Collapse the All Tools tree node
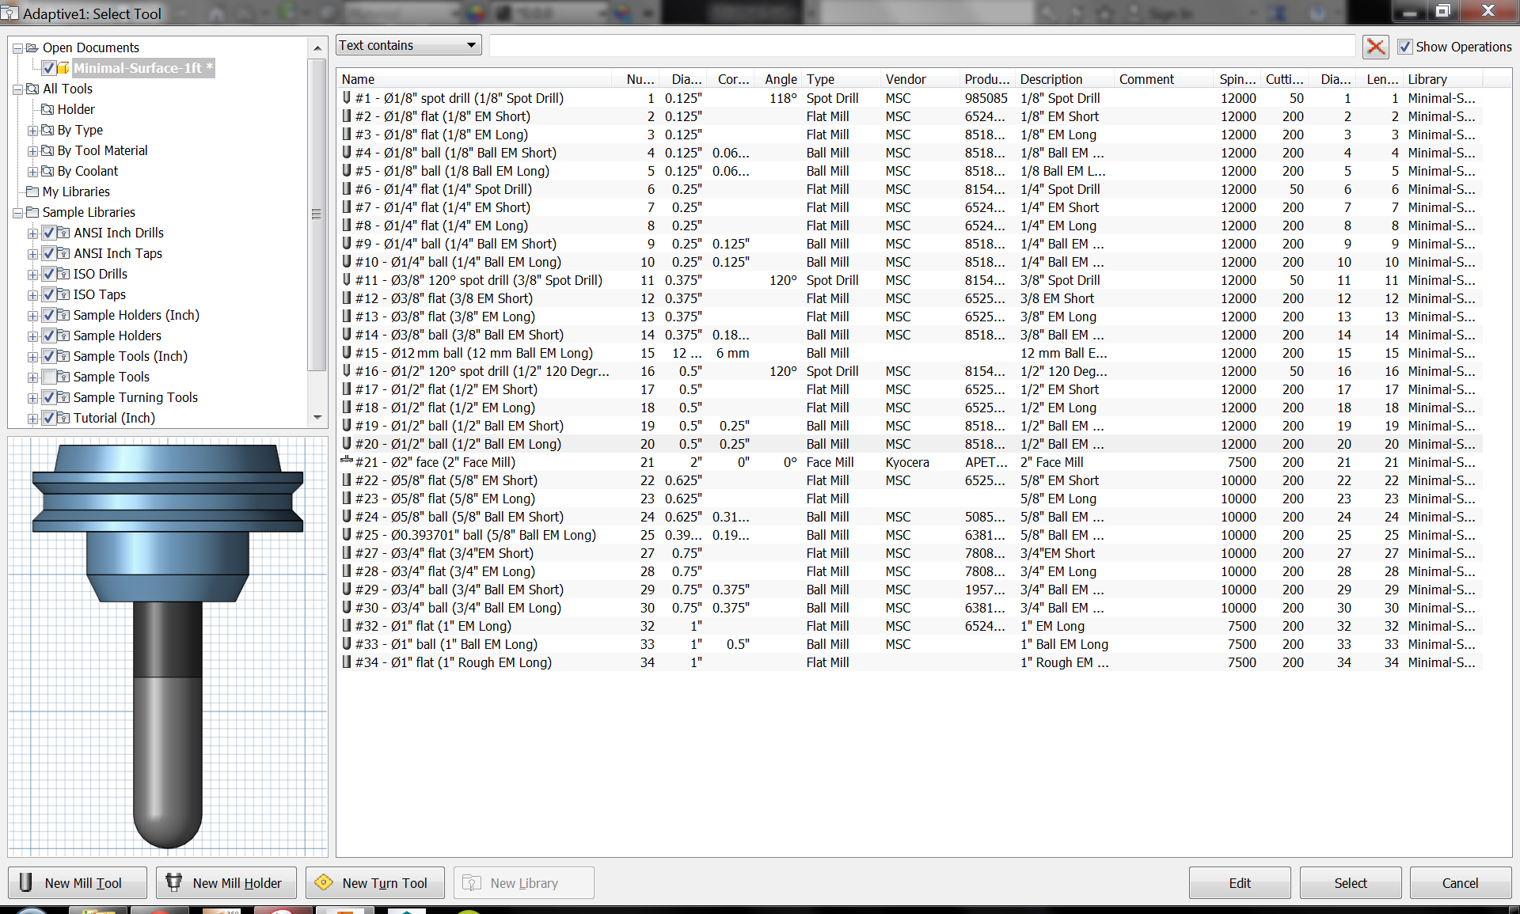This screenshot has width=1520, height=914. click(x=17, y=89)
